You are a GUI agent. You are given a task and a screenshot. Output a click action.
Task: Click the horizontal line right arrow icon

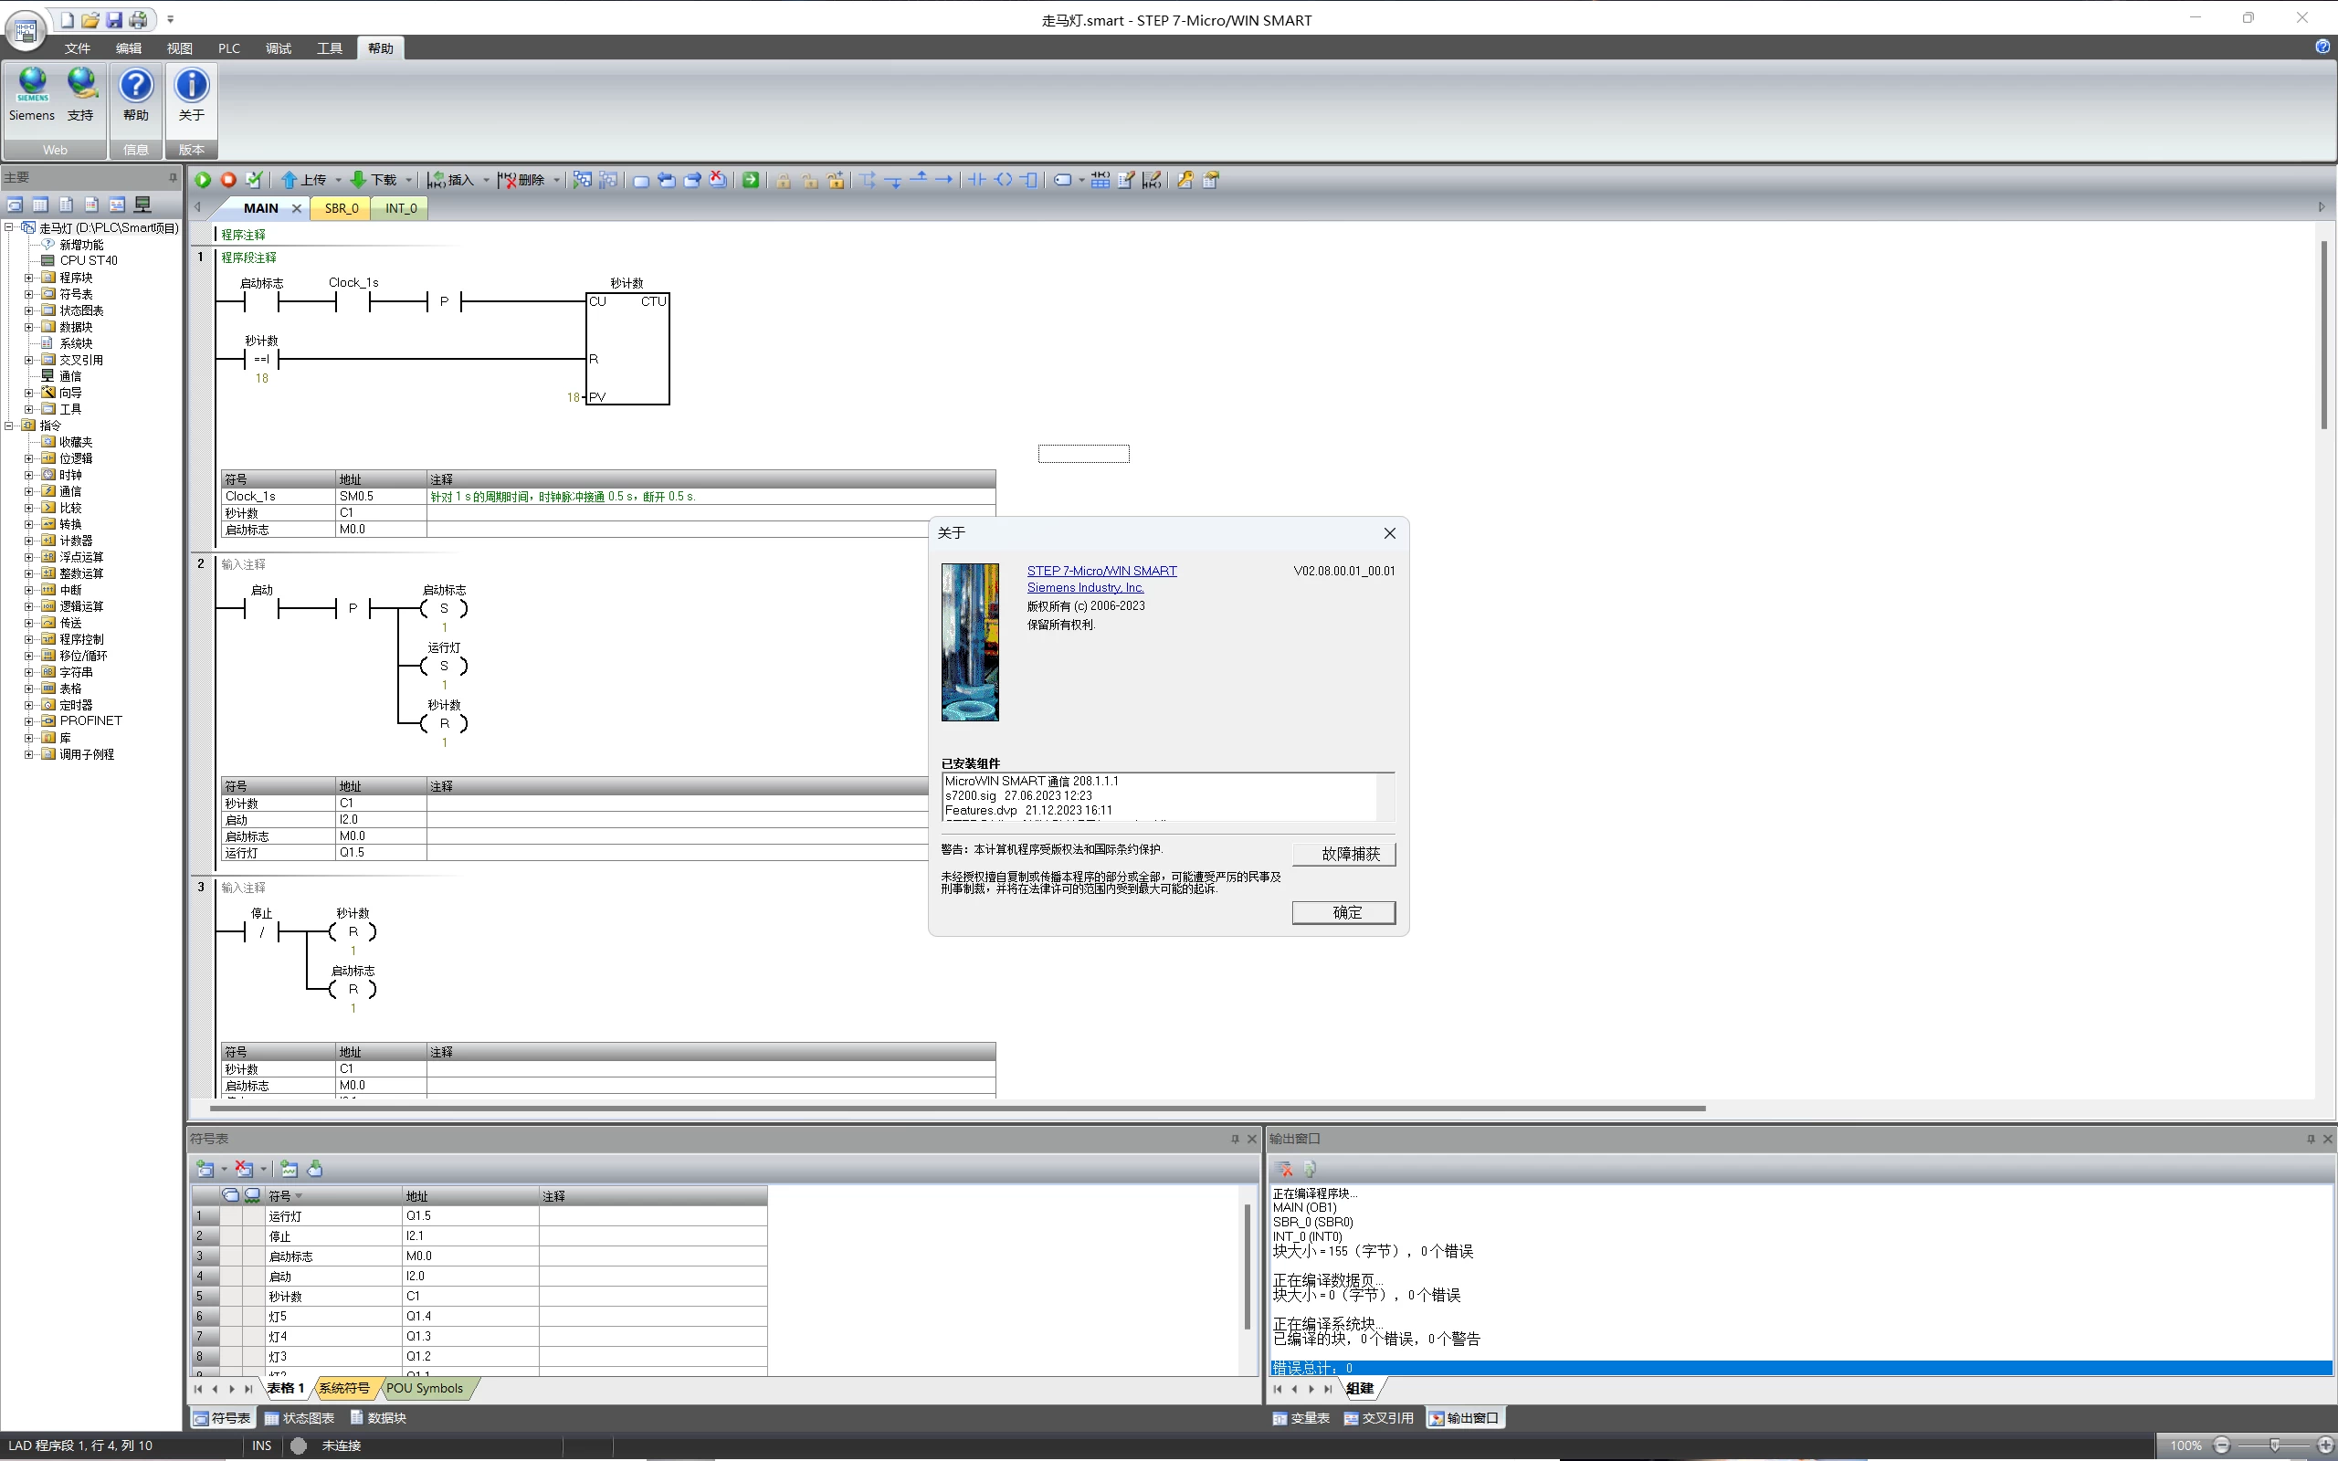(944, 180)
